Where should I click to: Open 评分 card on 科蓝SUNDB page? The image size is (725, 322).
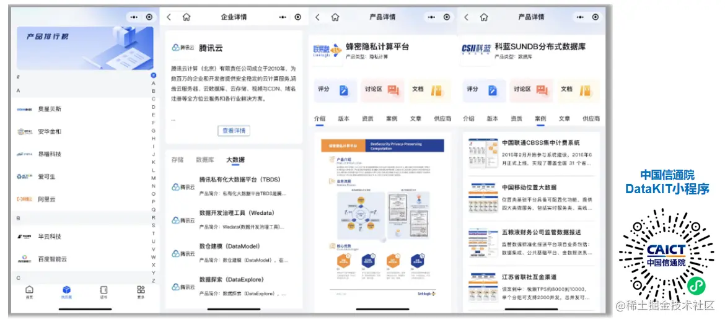pyautogui.click(x=485, y=90)
